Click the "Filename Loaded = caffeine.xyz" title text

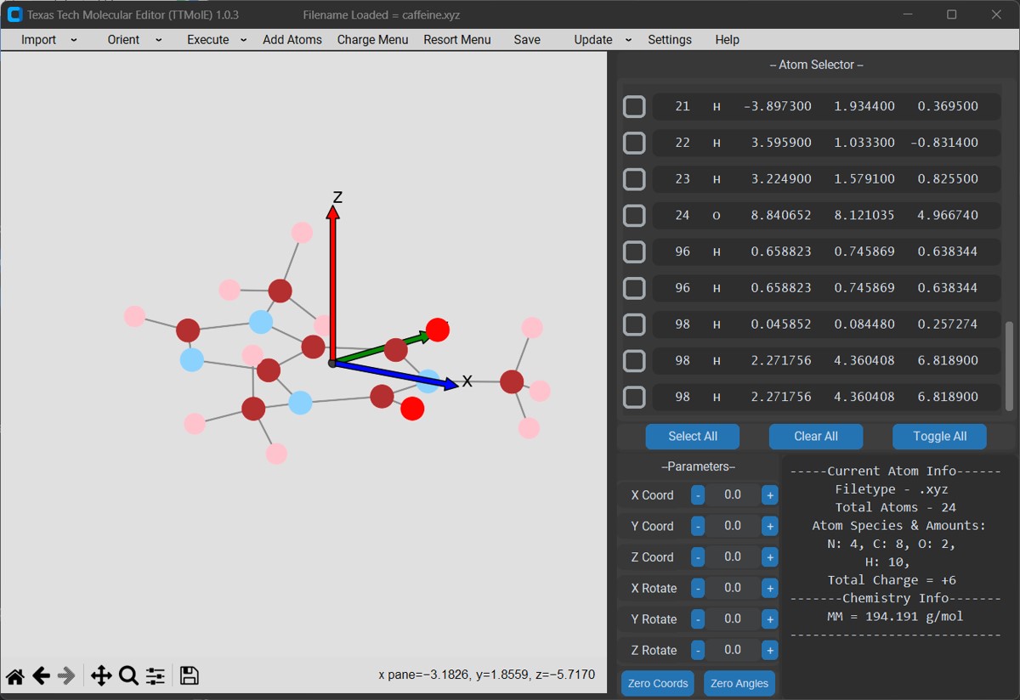[382, 15]
